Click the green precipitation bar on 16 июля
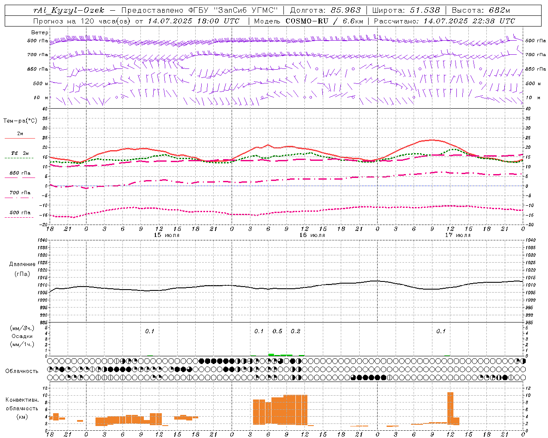 [271, 355]
